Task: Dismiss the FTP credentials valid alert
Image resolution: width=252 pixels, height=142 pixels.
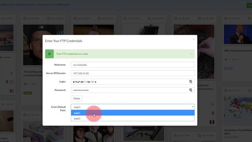Action: click(191, 54)
